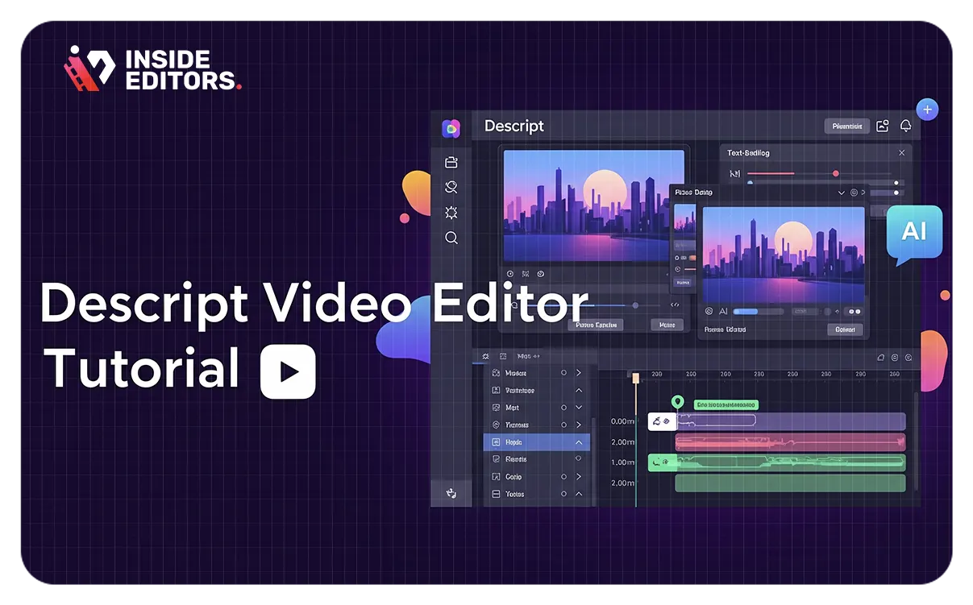Click the icon left of the red slider
973x605 pixels.
734,173
